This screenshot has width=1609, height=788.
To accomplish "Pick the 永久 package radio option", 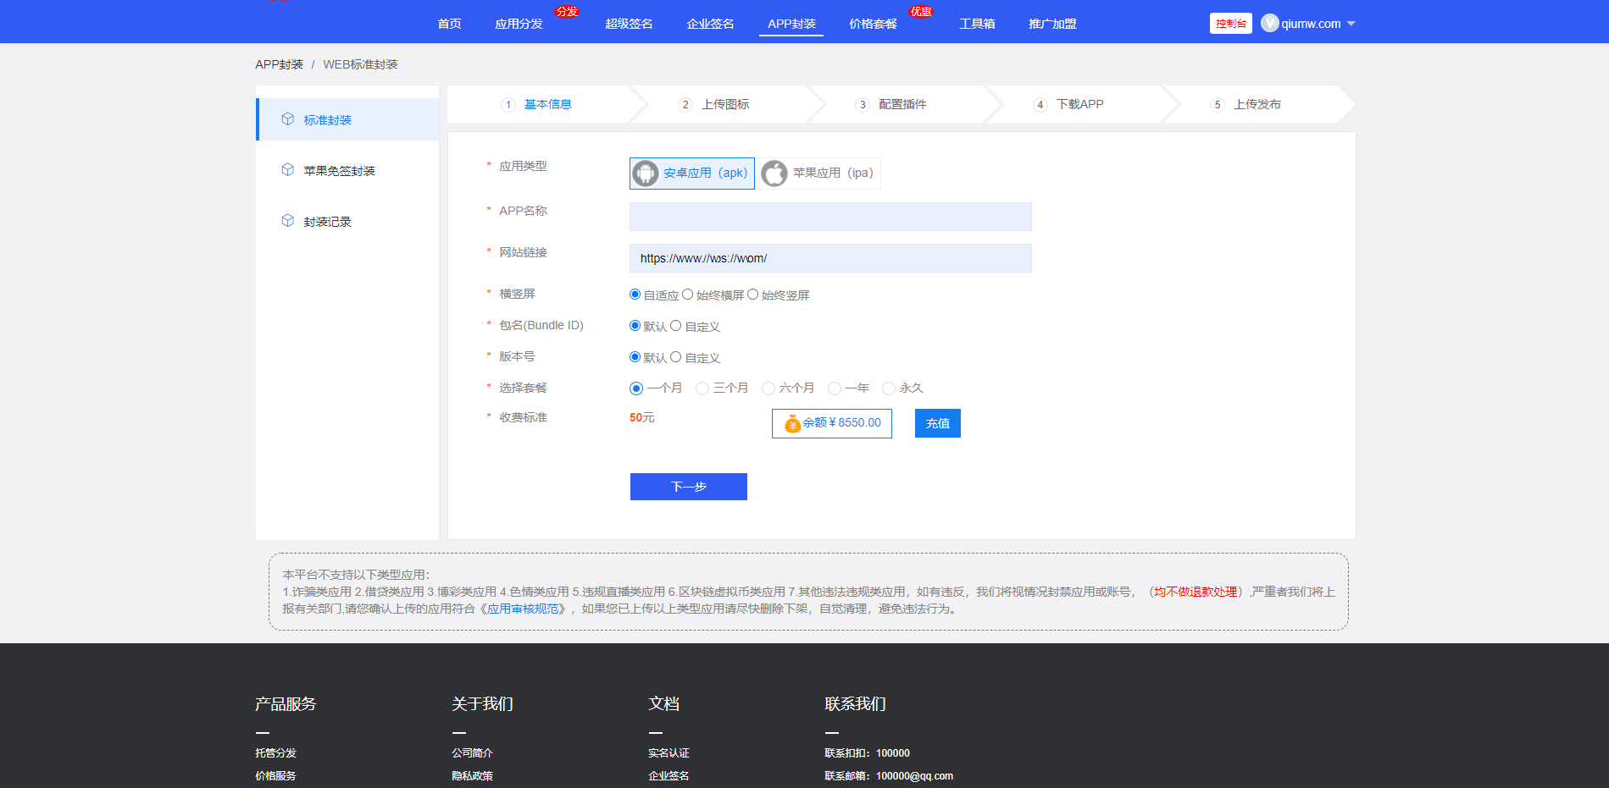I will pos(889,388).
